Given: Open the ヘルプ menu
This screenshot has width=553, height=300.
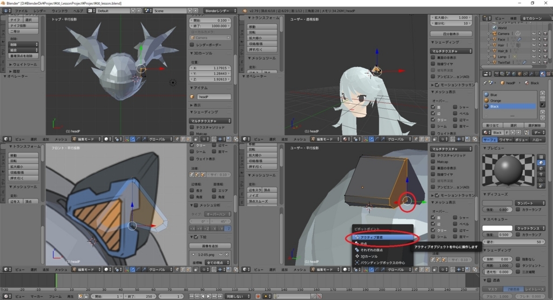Looking at the screenshot, I should 78,11.
